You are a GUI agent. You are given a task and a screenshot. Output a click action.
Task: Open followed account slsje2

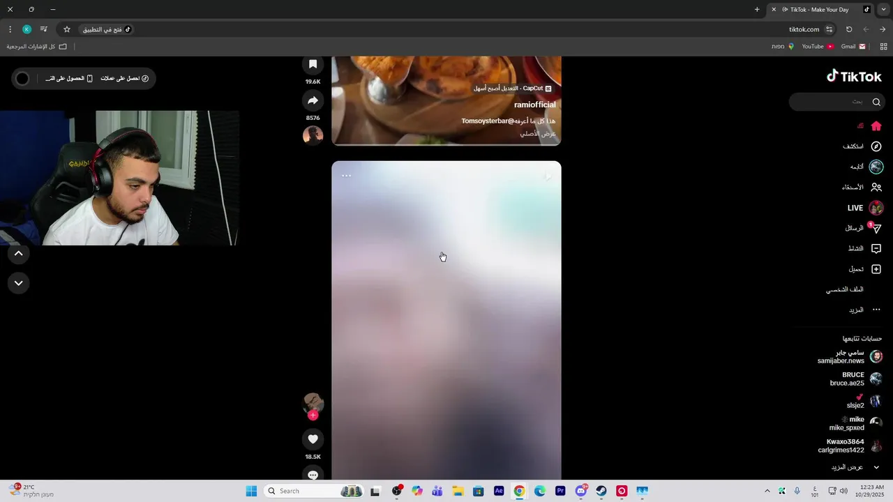click(x=864, y=402)
